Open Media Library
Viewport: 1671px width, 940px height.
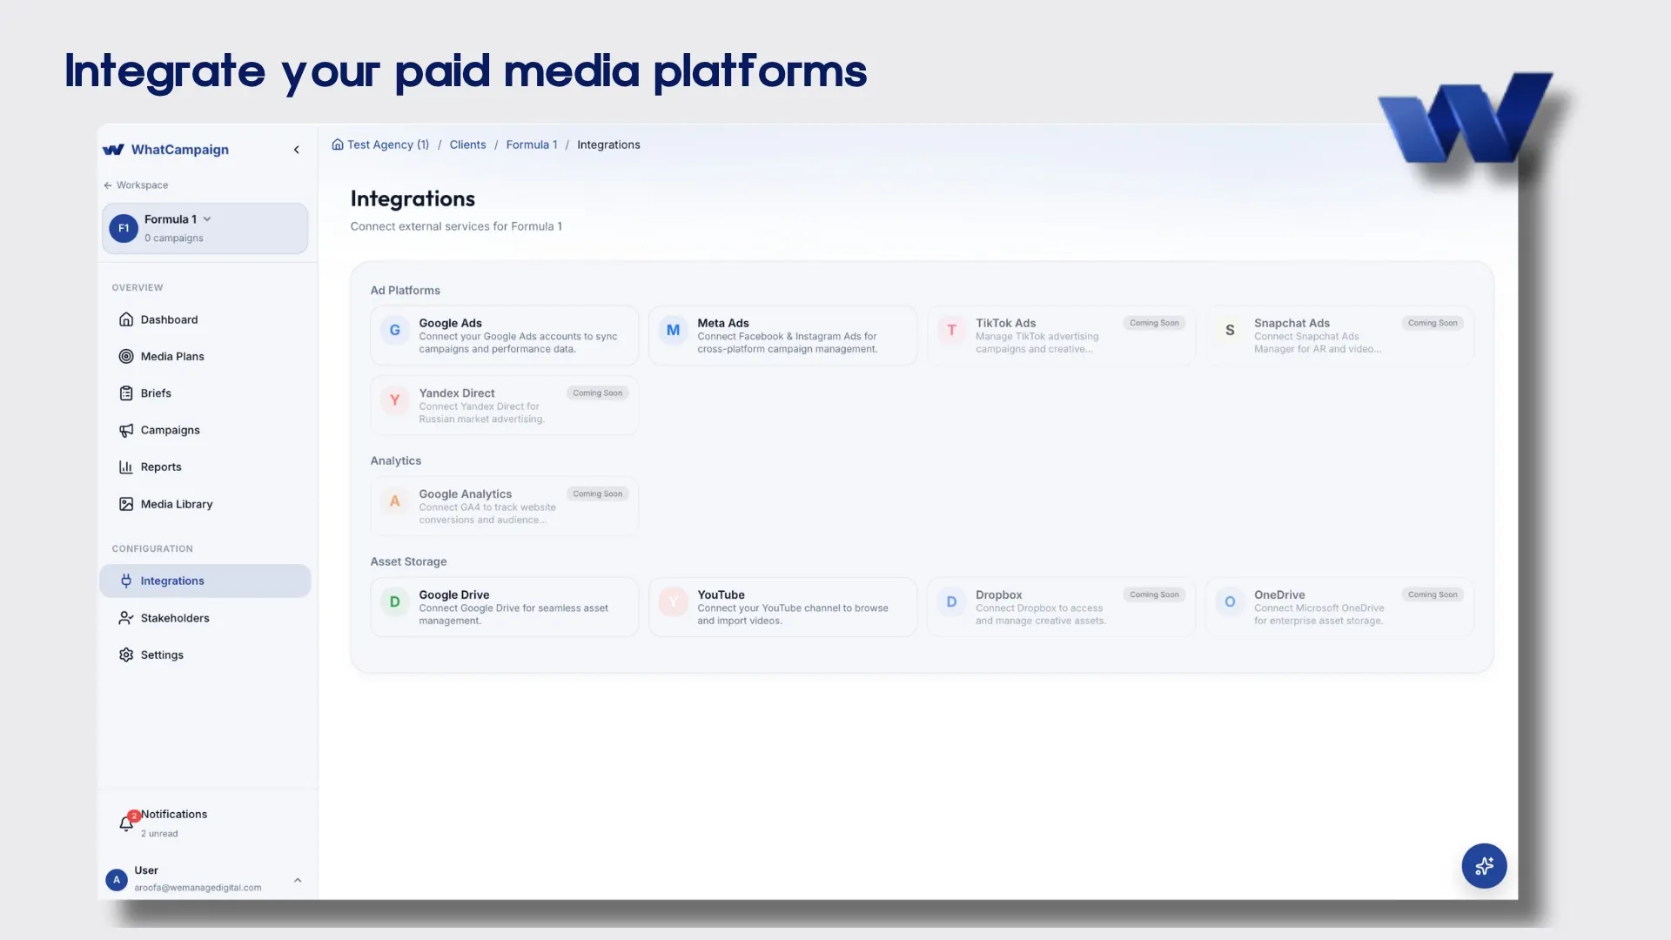click(x=205, y=504)
